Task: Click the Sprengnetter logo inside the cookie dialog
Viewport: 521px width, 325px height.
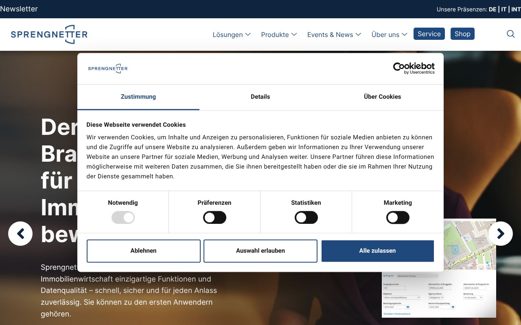Action: tap(107, 68)
